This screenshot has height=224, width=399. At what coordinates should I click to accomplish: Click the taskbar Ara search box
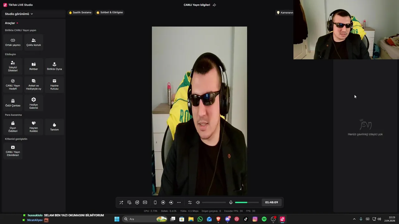coord(145,219)
